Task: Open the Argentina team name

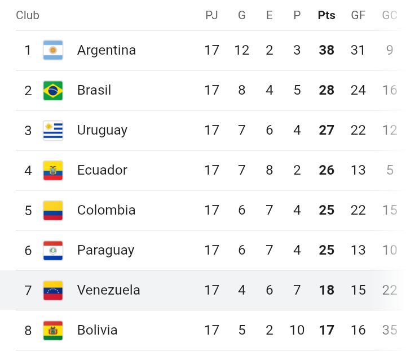Action: (x=107, y=50)
